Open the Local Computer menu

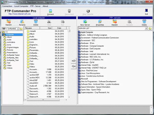(x=21, y=6)
